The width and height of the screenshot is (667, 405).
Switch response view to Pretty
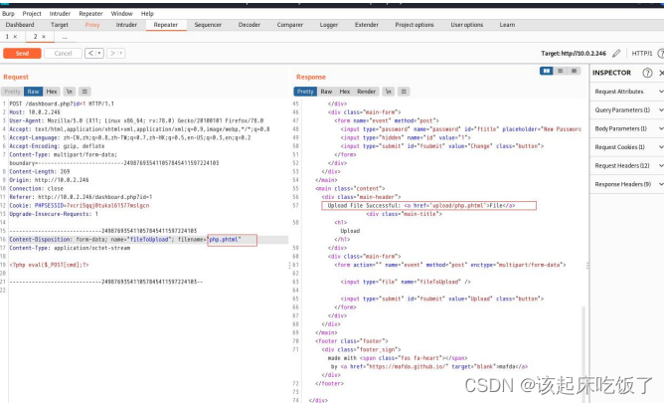[x=305, y=92]
